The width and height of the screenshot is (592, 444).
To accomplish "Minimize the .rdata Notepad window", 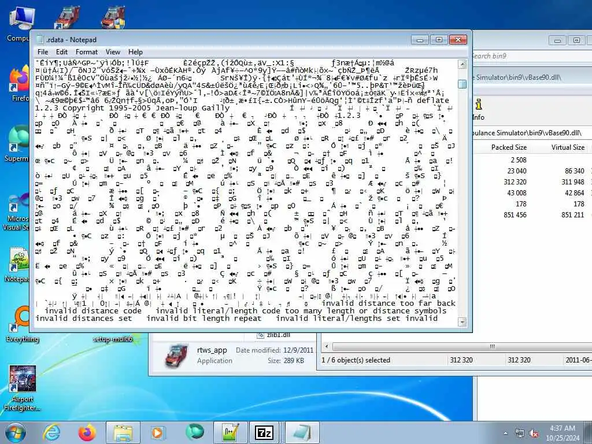I will point(420,40).
